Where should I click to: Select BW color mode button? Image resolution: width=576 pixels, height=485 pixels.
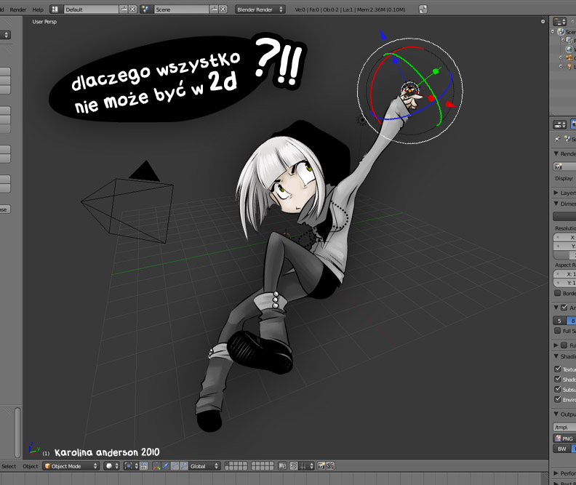pos(561,449)
